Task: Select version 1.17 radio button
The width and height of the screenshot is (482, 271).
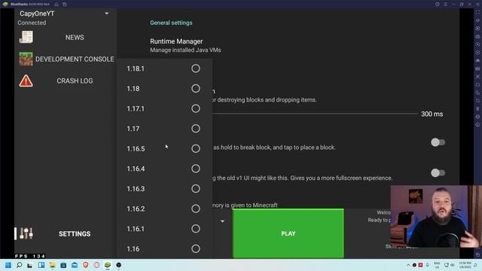Action: [196, 129]
